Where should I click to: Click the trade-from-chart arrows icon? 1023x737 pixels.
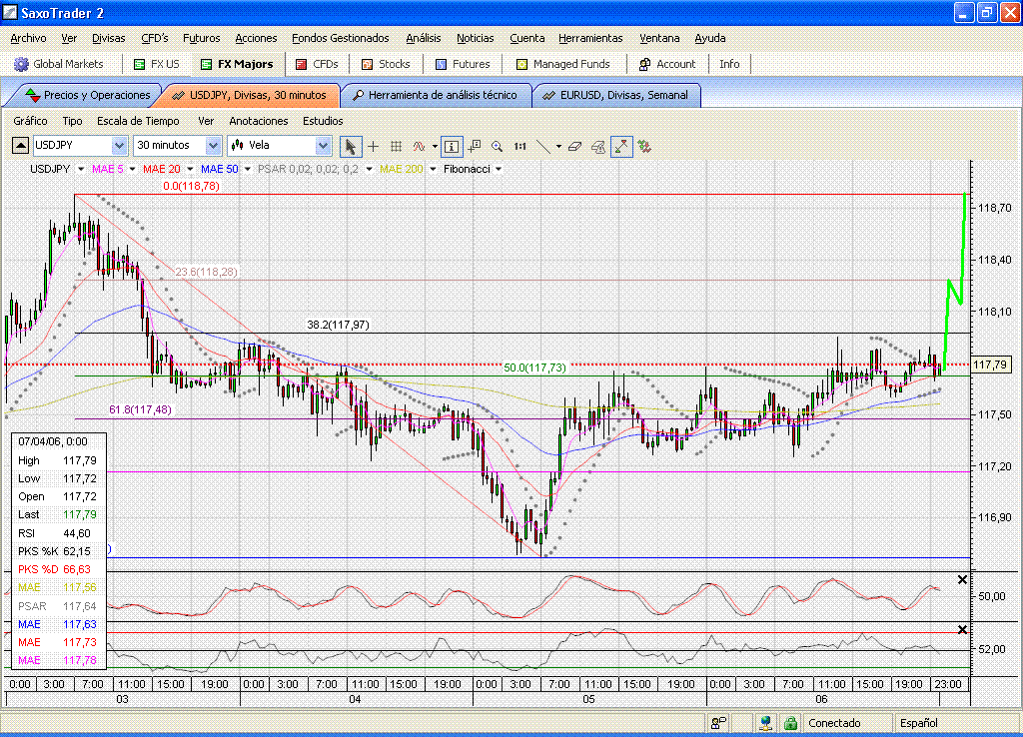644,146
